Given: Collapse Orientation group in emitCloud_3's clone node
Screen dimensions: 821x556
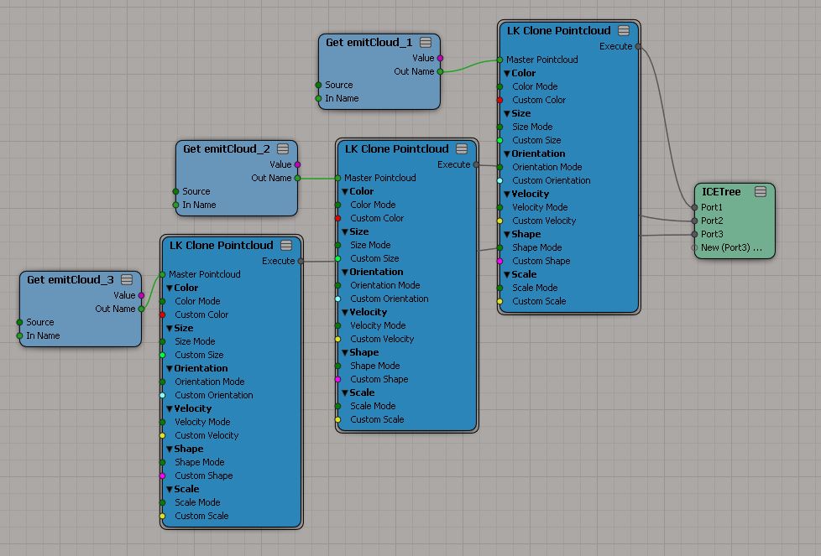Looking at the screenshot, I should 170,368.
